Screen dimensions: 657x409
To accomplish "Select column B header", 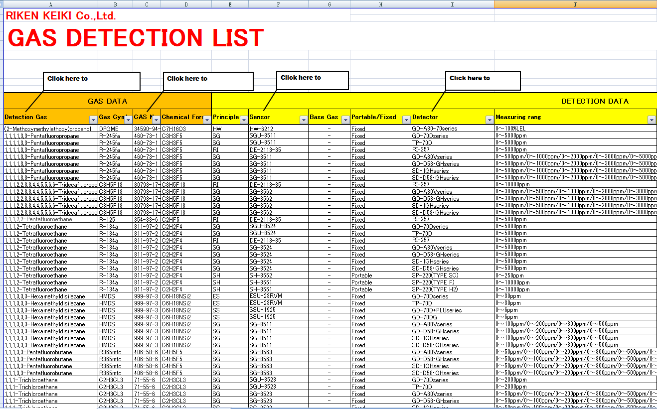I will pyautogui.click(x=115, y=4).
